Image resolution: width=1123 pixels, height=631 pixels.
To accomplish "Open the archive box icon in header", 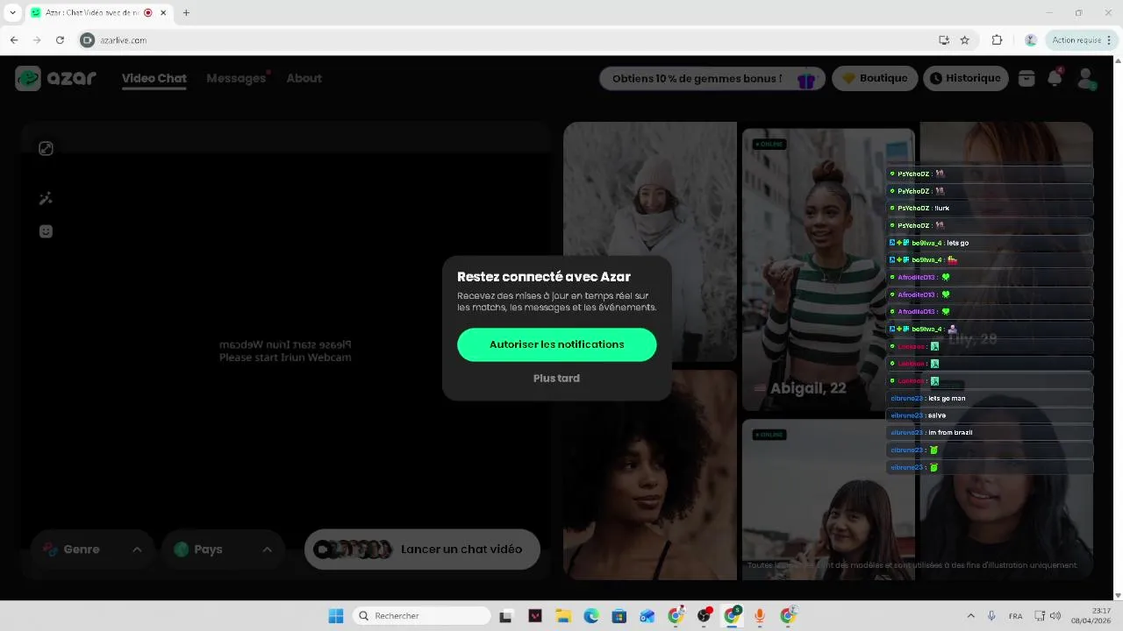I will (x=1026, y=79).
